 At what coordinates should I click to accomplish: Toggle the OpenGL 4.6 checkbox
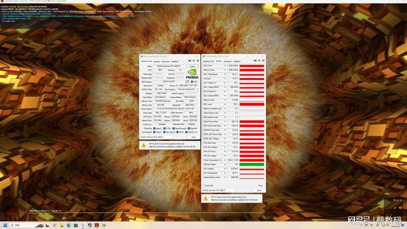186,132
